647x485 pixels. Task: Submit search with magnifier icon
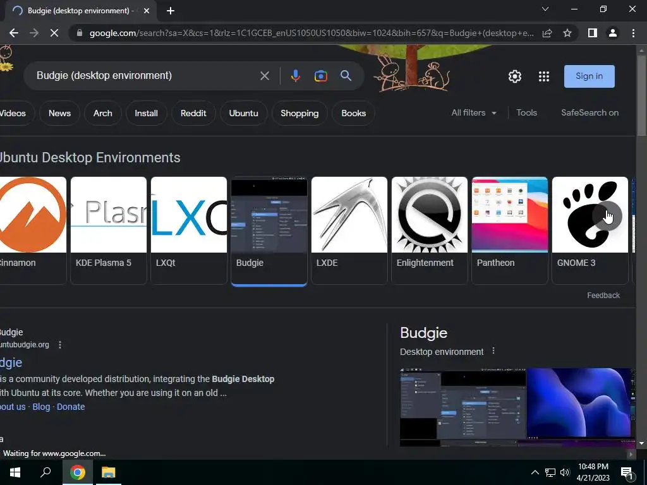tap(346, 76)
